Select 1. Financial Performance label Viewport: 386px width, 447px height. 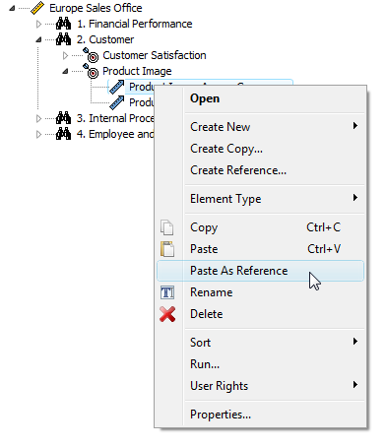pos(135,24)
